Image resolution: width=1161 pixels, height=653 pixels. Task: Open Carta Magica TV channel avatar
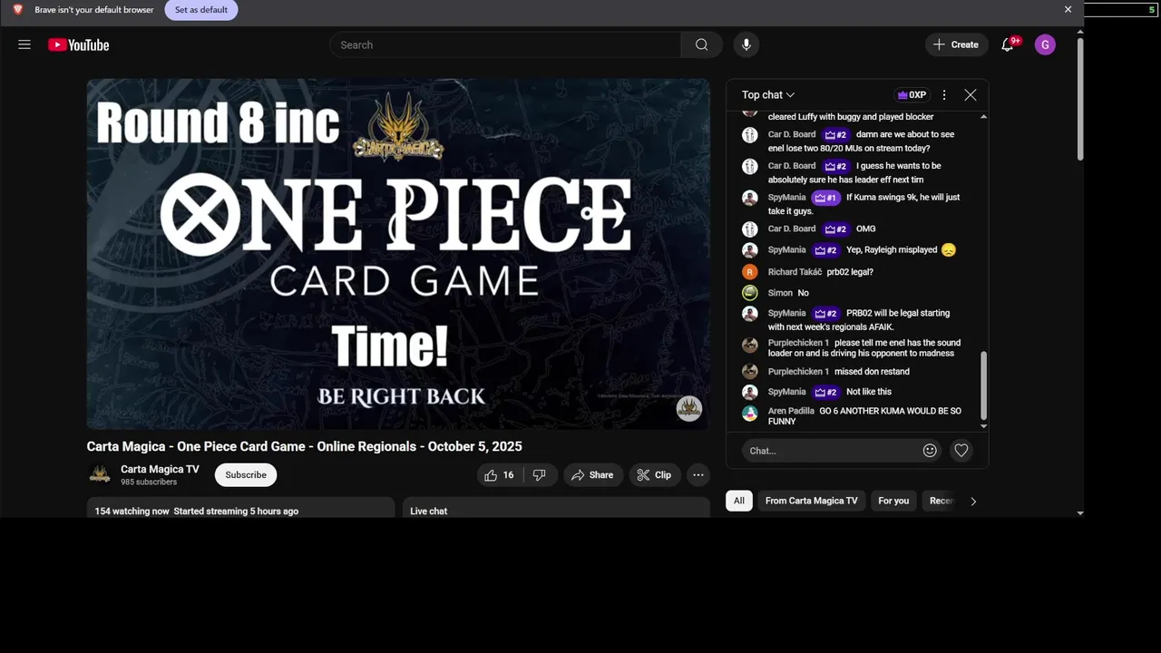(x=100, y=474)
